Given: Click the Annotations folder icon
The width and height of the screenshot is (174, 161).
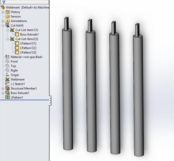Looking at the screenshot, I should coord(7,21).
